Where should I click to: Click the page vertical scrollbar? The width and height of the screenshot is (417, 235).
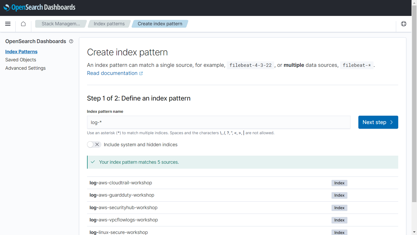(x=414, y=104)
